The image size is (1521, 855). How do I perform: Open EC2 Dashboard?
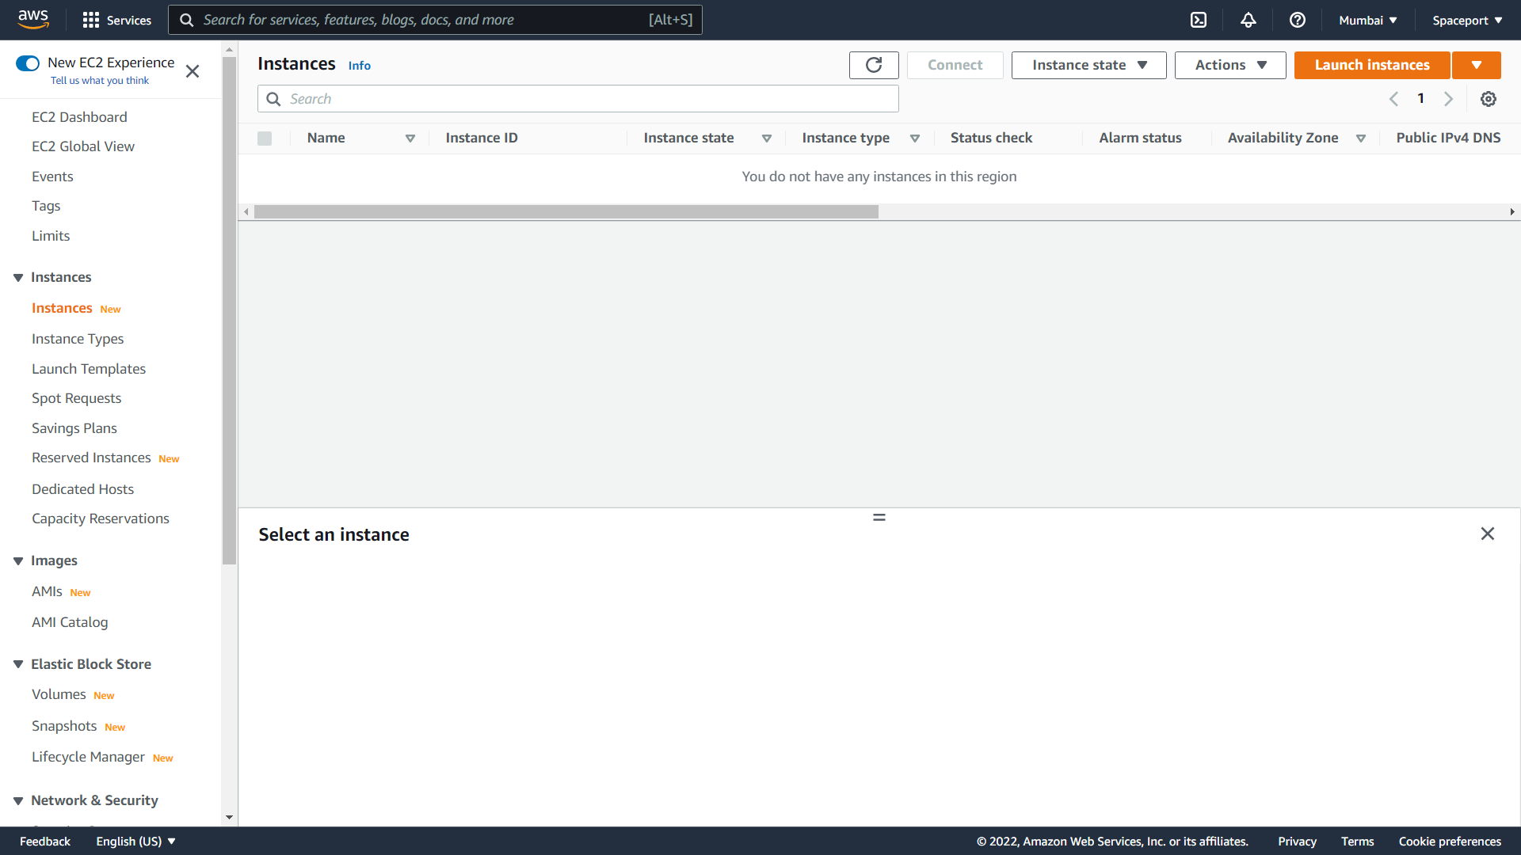[79, 117]
